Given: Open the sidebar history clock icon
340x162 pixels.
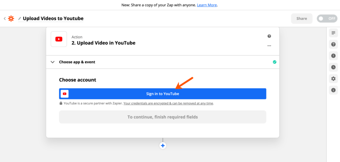Looking at the screenshot, I should click(333, 67).
